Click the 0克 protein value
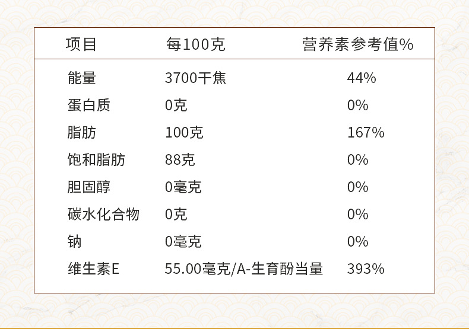 [x=176, y=105]
